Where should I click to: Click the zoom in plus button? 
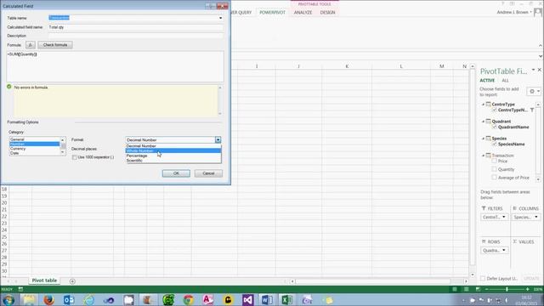tap(528, 289)
